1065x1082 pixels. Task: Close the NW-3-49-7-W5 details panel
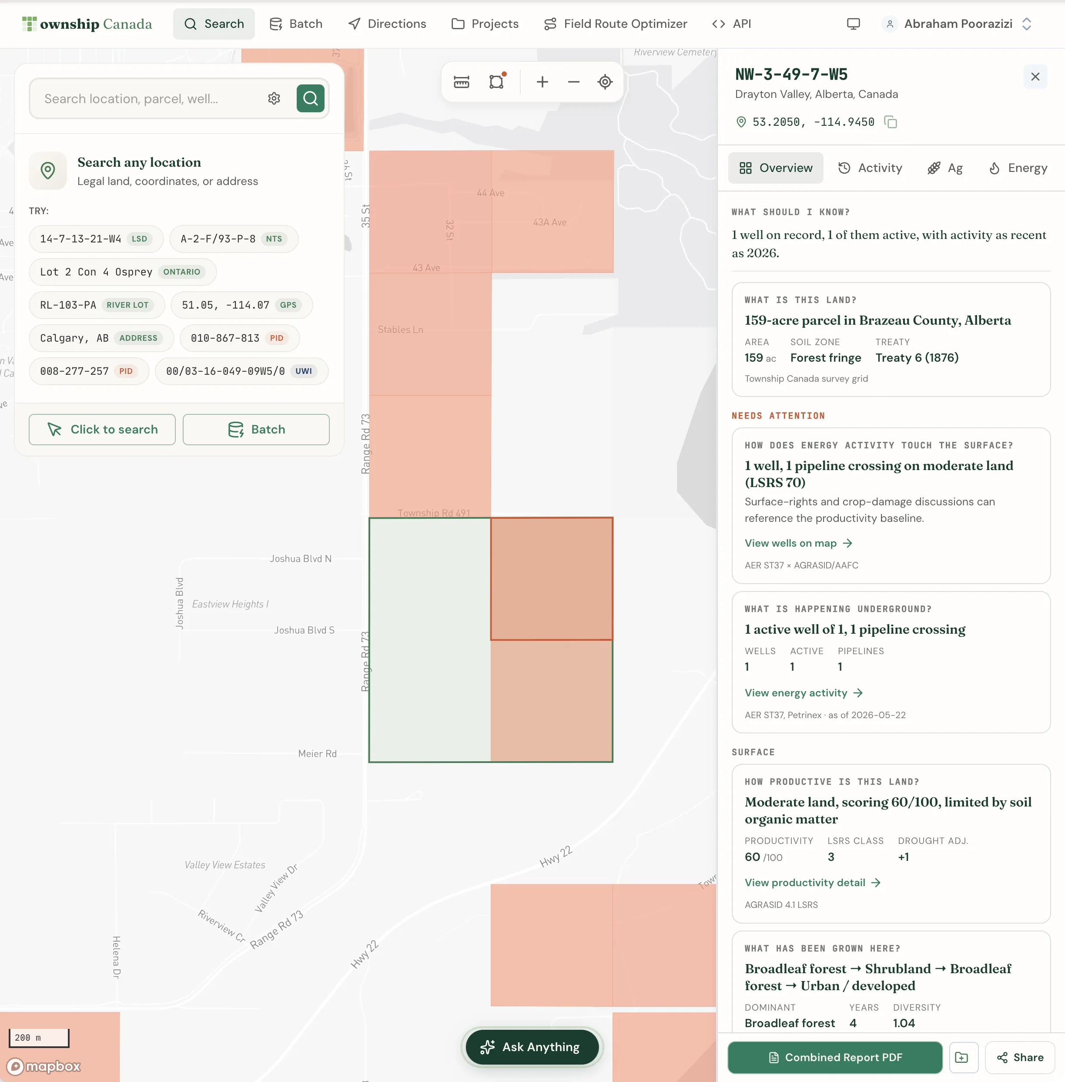[x=1035, y=77]
